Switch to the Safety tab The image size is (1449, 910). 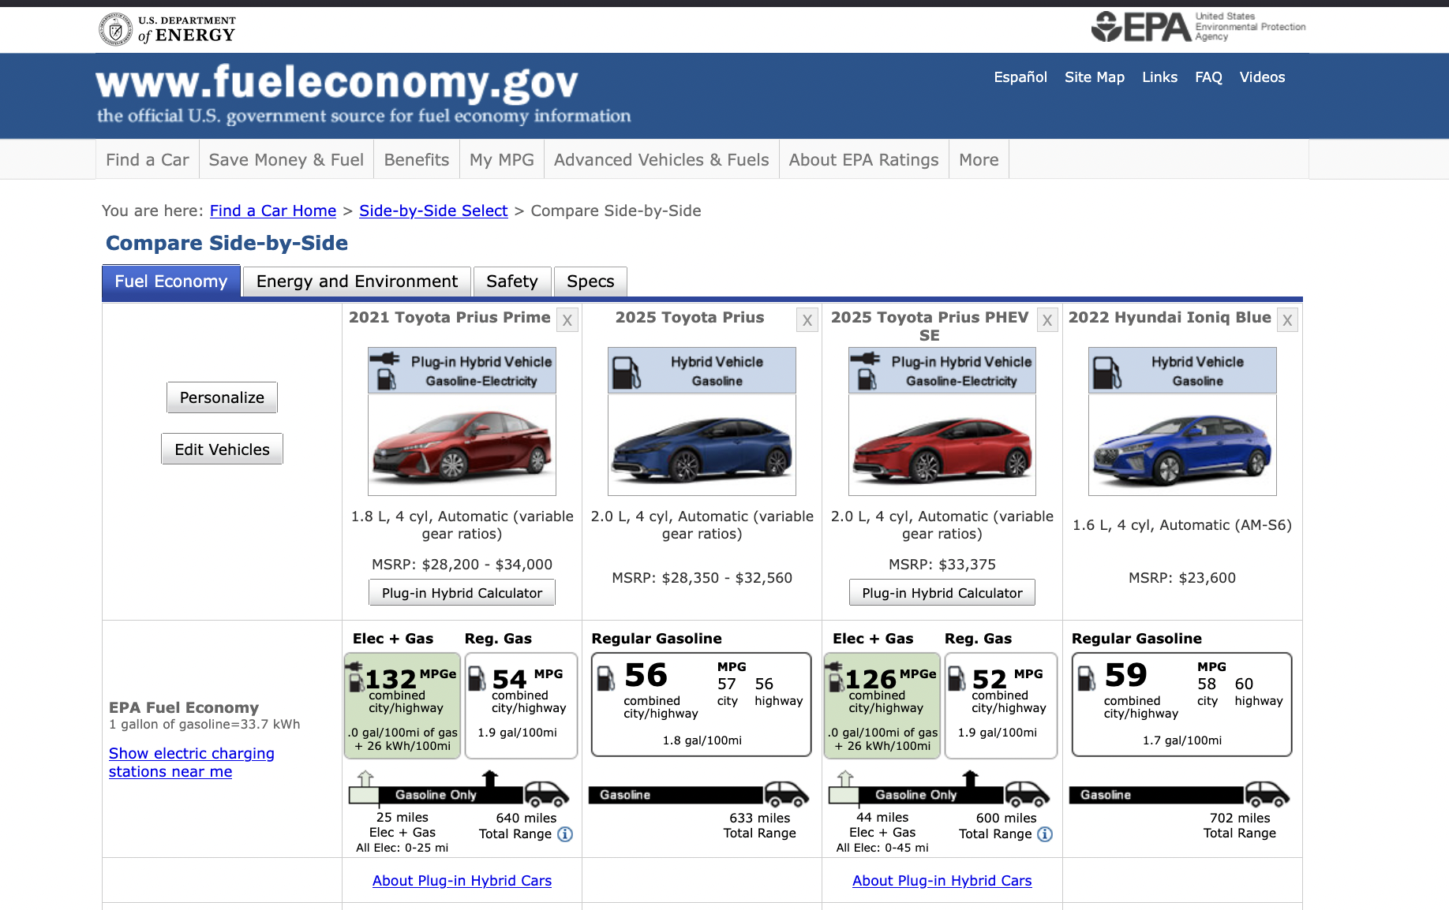click(511, 281)
